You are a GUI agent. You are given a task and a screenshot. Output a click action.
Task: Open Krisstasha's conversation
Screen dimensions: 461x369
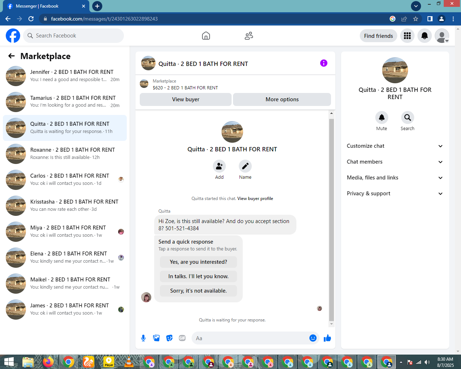(x=65, y=206)
